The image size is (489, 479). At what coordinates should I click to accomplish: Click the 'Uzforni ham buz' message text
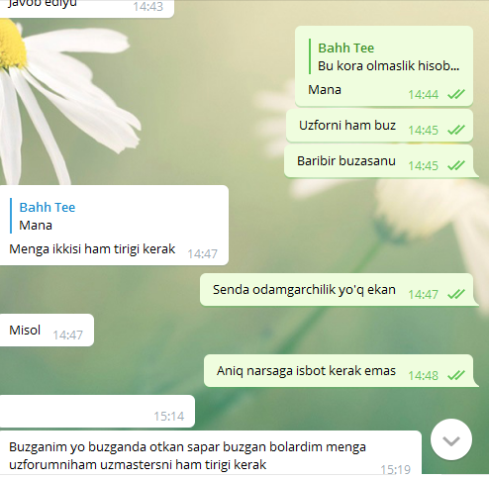pyautogui.click(x=347, y=126)
